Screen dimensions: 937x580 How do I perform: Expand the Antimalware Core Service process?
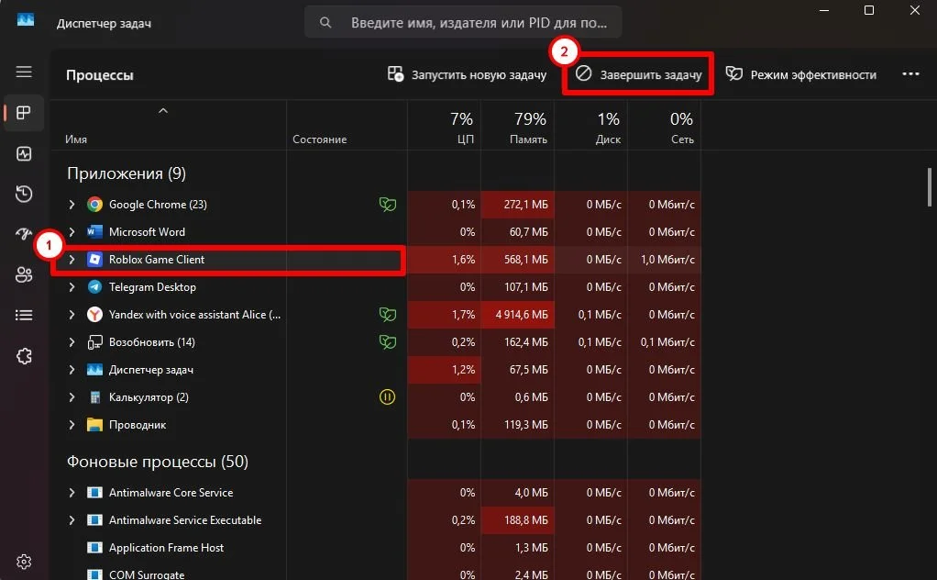(72, 493)
